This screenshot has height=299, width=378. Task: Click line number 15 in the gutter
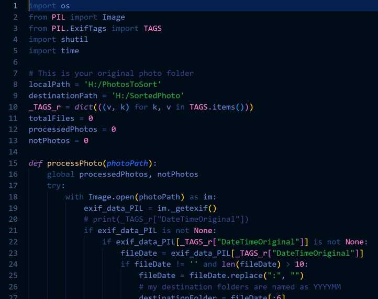(x=13, y=163)
